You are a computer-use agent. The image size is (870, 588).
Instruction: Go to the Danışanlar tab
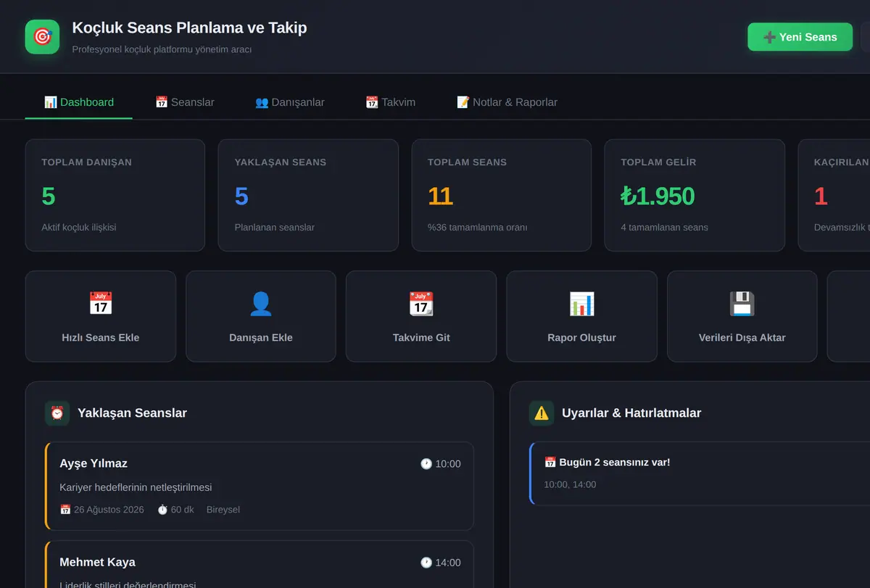point(290,102)
